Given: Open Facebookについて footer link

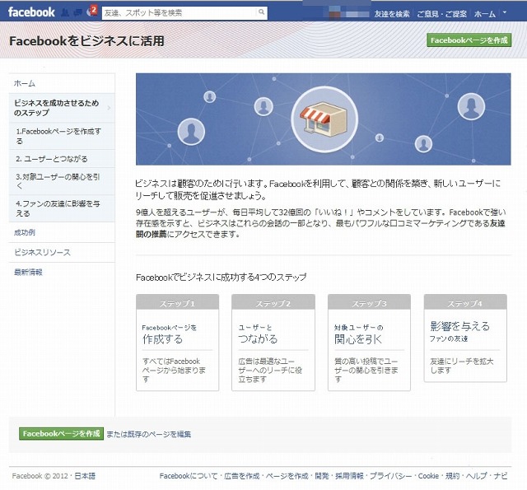Looking at the screenshot, I should (189, 476).
